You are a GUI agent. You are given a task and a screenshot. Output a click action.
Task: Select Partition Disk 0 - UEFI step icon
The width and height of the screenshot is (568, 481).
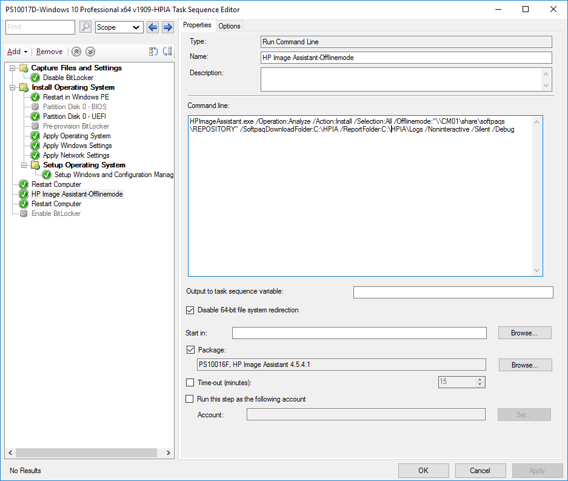(x=35, y=116)
